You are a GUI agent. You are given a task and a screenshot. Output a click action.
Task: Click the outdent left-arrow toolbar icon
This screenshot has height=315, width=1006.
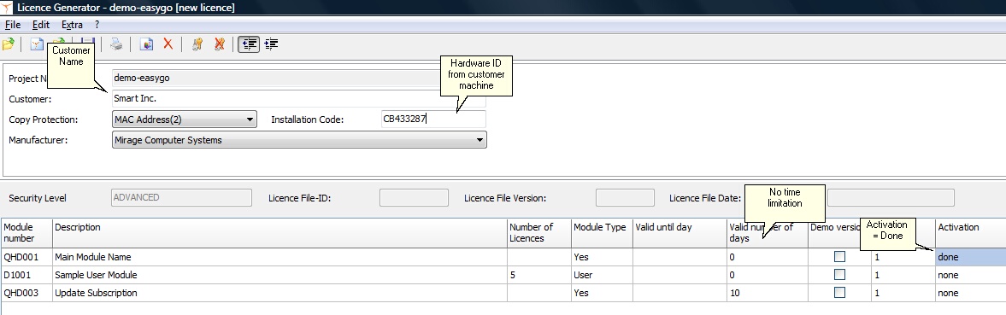(249, 44)
